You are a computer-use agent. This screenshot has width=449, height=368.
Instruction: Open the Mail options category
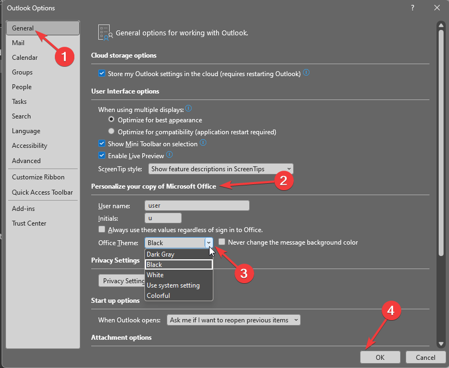18,43
